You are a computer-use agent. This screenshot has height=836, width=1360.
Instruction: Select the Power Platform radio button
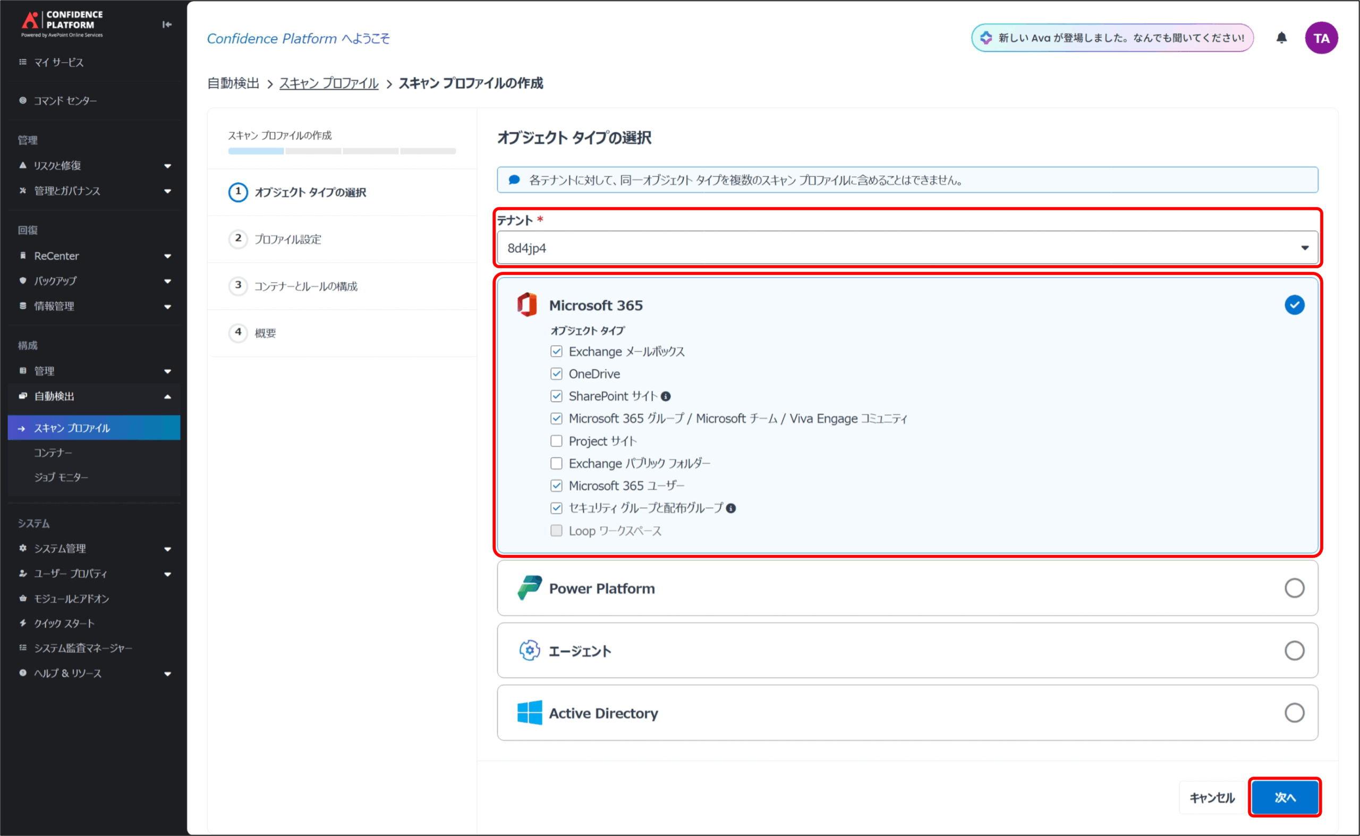click(x=1294, y=588)
